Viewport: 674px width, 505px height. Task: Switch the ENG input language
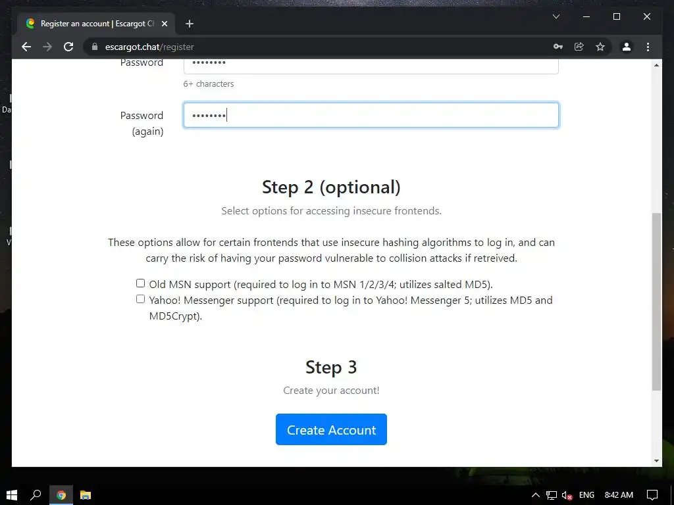pos(586,495)
